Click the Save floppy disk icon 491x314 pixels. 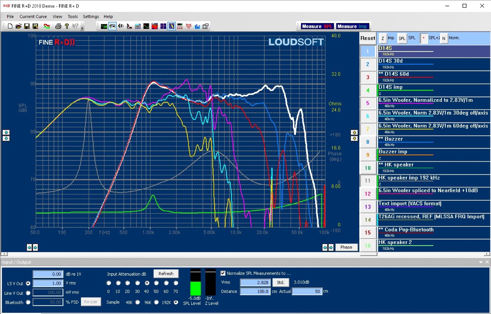(x=27, y=26)
